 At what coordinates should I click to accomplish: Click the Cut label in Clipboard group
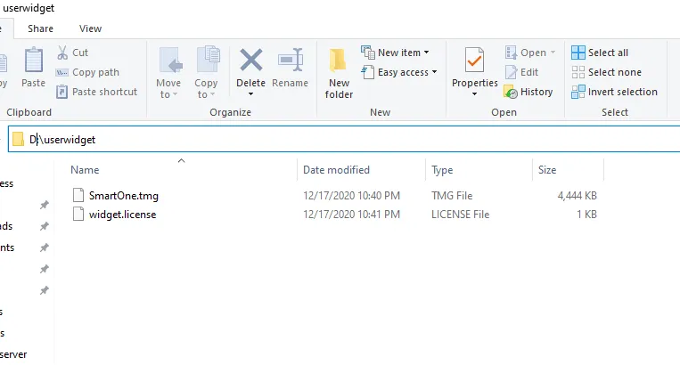point(80,53)
